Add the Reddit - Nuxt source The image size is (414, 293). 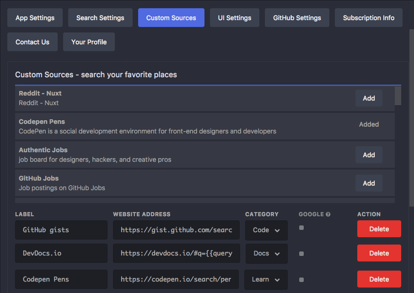pos(369,98)
